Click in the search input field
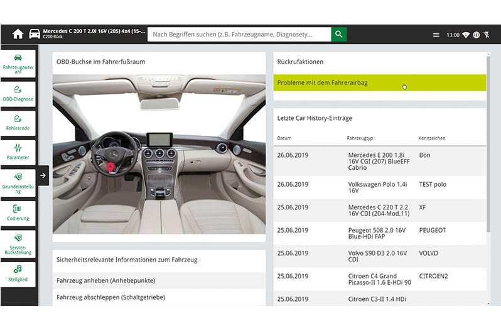This screenshot has width=501, height=330. (x=239, y=35)
